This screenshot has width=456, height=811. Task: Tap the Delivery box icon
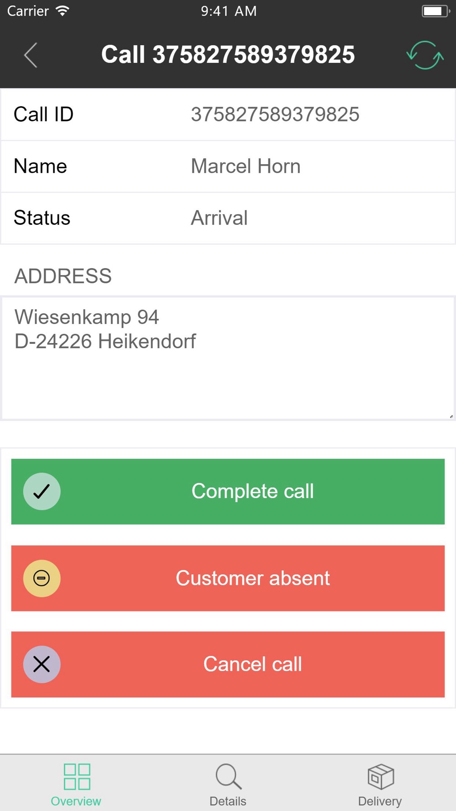pyautogui.click(x=381, y=777)
